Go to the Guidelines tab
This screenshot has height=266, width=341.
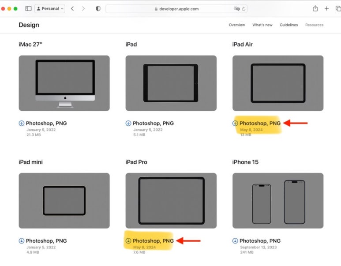(289, 25)
